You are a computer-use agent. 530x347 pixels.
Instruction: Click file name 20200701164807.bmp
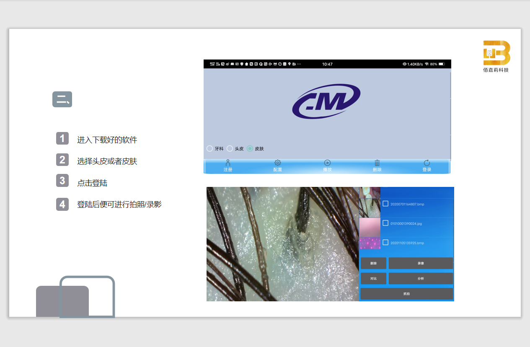(407, 204)
